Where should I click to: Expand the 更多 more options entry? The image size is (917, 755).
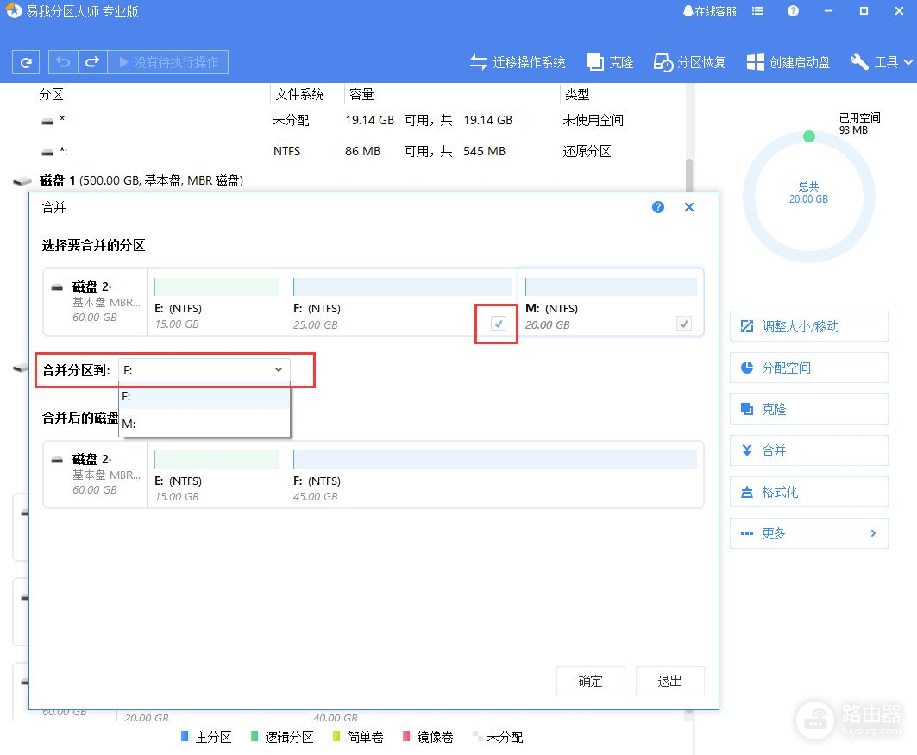pyautogui.click(x=808, y=533)
